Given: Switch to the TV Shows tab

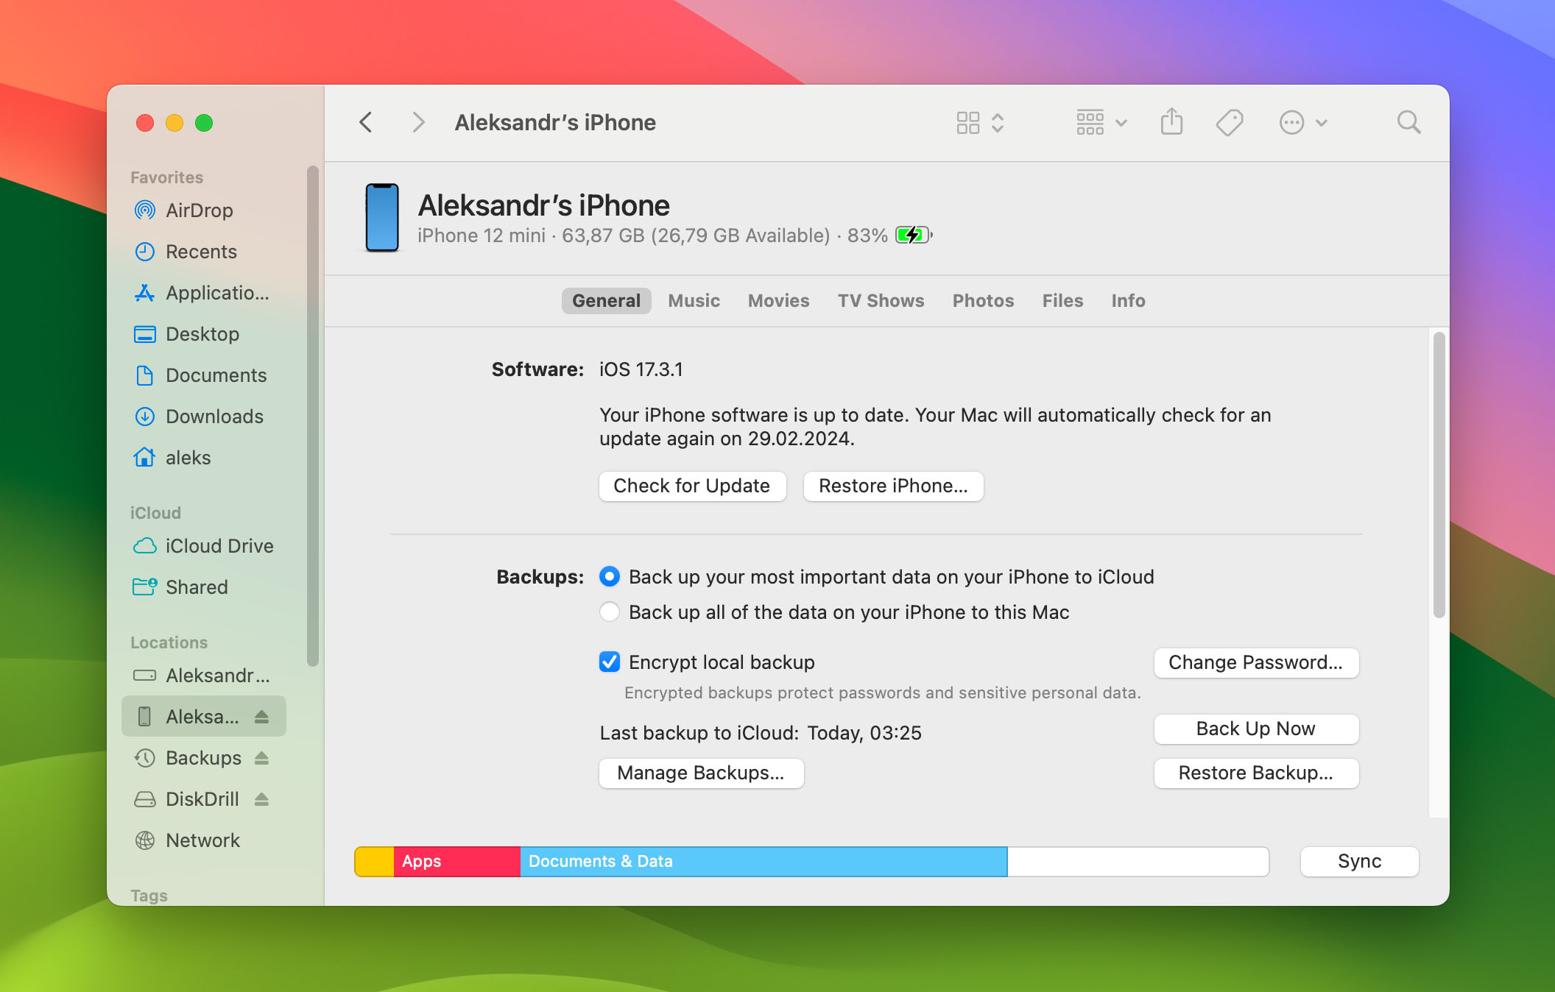Looking at the screenshot, I should click(x=881, y=301).
